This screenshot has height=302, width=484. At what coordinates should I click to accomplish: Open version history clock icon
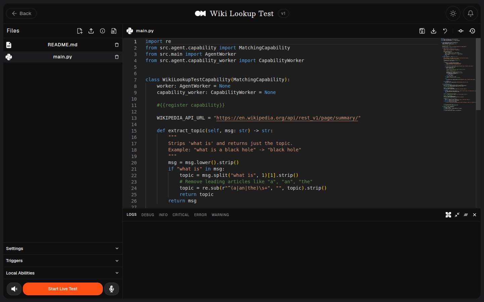472,31
